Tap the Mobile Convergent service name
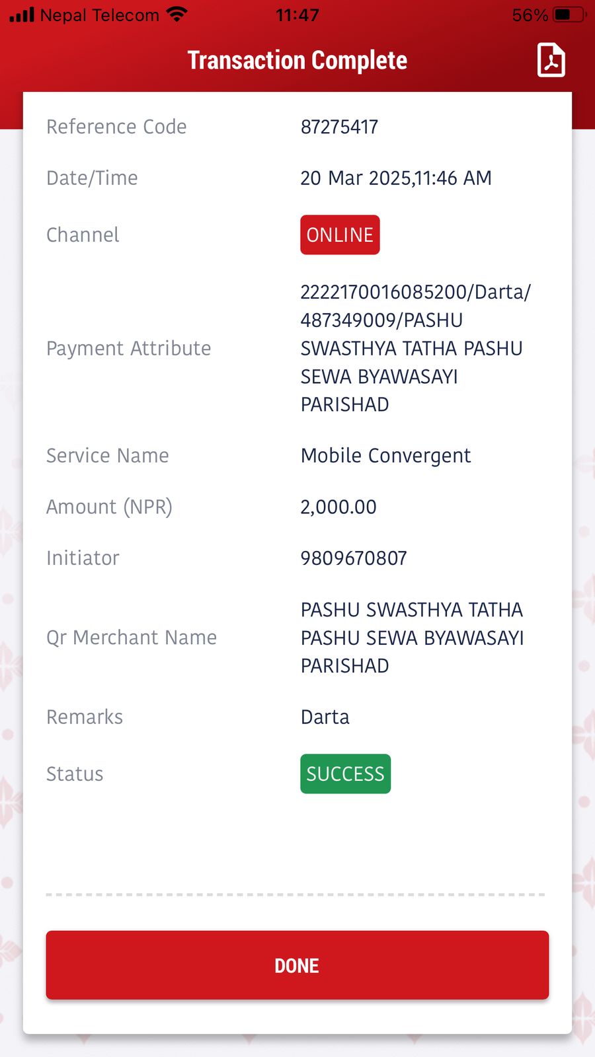The height and width of the screenshot is (1057, 595). point(385,456)
